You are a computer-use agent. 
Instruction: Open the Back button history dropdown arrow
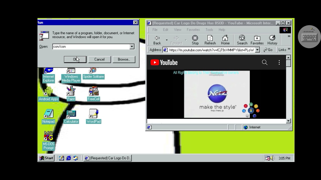[167, 40]
